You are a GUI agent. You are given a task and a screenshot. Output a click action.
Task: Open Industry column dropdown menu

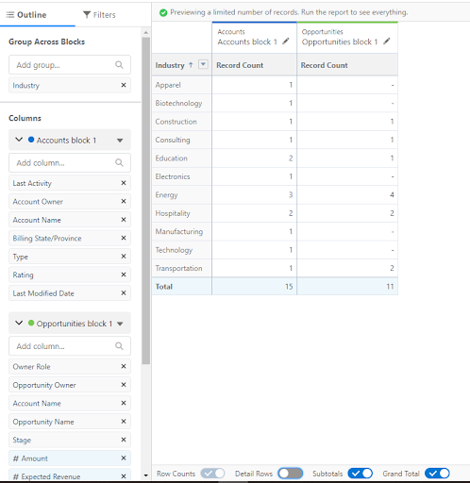(203, 64)
